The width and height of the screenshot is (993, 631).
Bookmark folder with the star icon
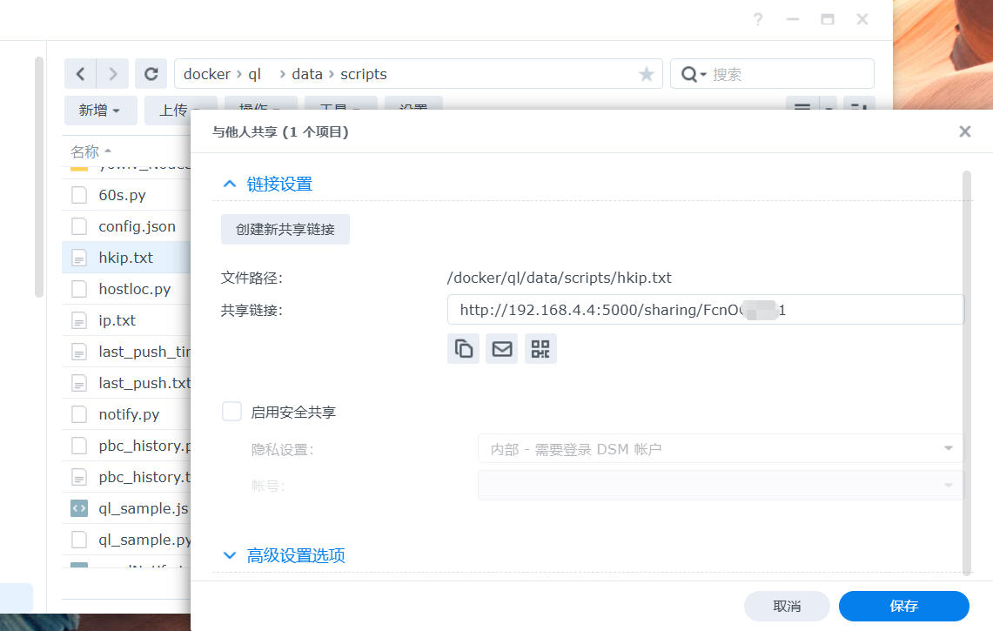[x=646, y=75]
